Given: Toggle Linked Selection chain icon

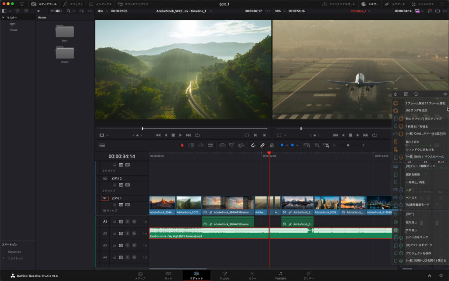Looking at the screenshot, I should 262,145.
